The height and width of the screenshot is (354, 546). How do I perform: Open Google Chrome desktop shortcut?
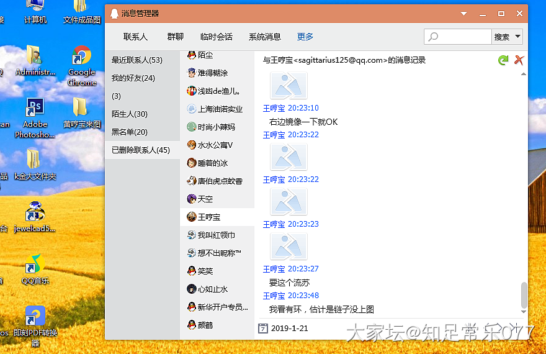[x=82, y=66]
